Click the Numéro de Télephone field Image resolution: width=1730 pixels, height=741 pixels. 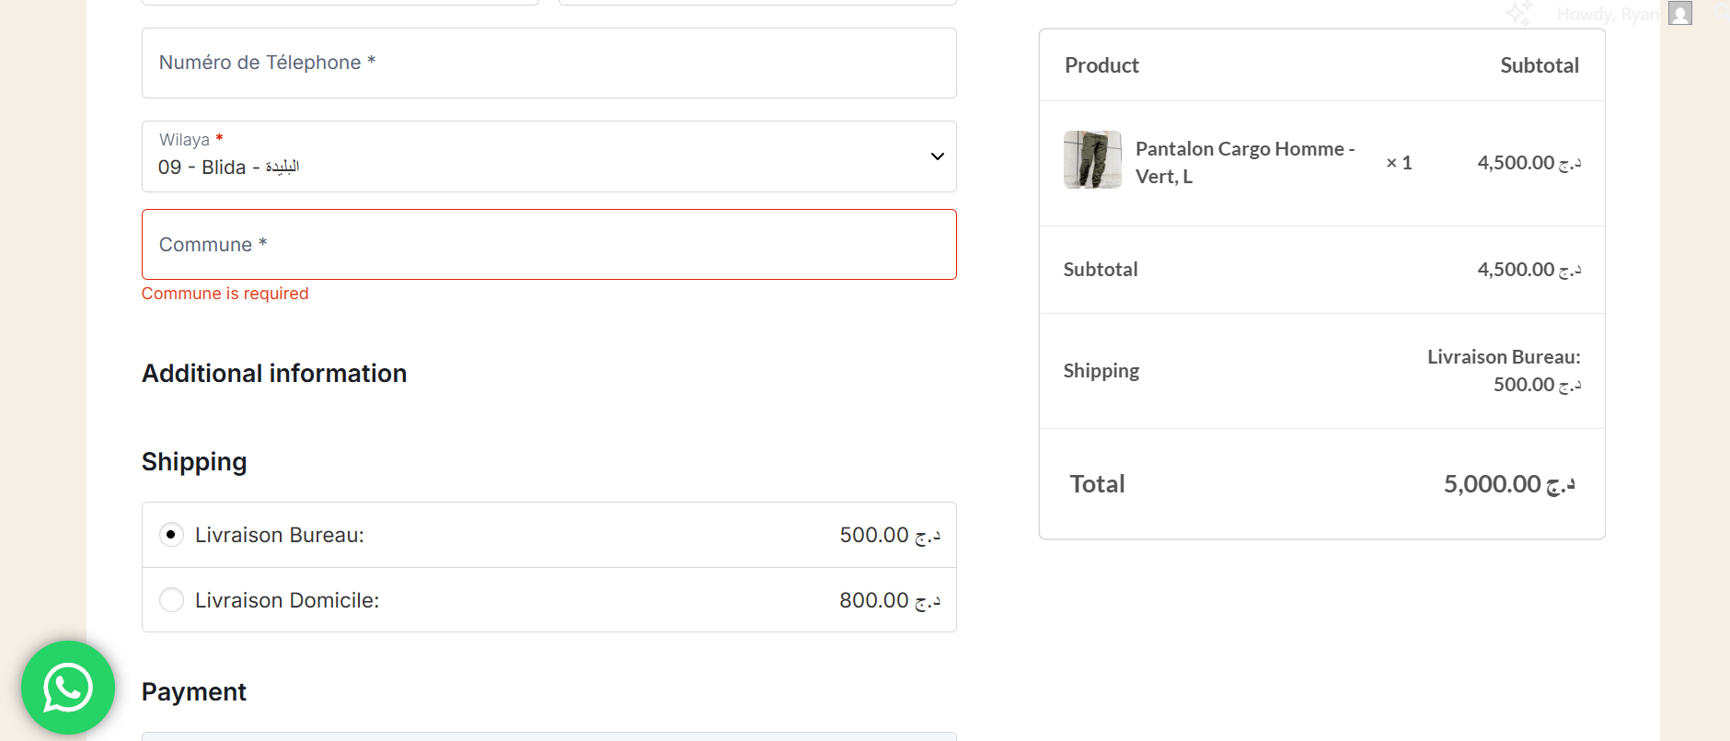click(548, 64)
